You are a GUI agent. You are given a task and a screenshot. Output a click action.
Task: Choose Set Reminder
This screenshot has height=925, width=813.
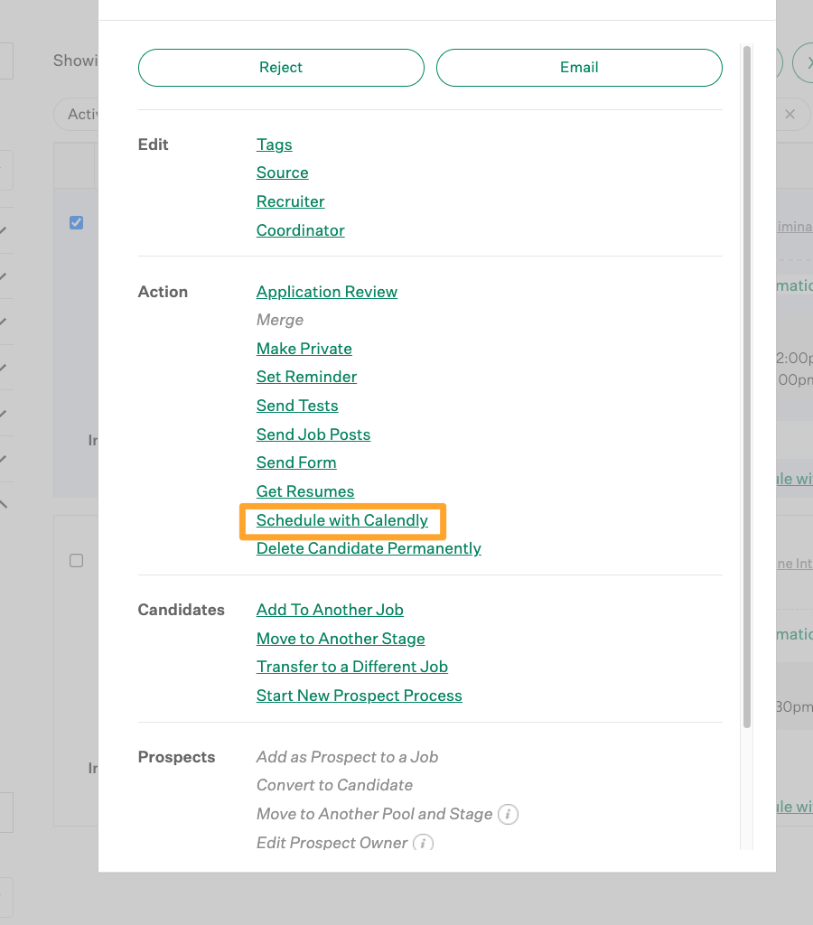tap(306, 377)
